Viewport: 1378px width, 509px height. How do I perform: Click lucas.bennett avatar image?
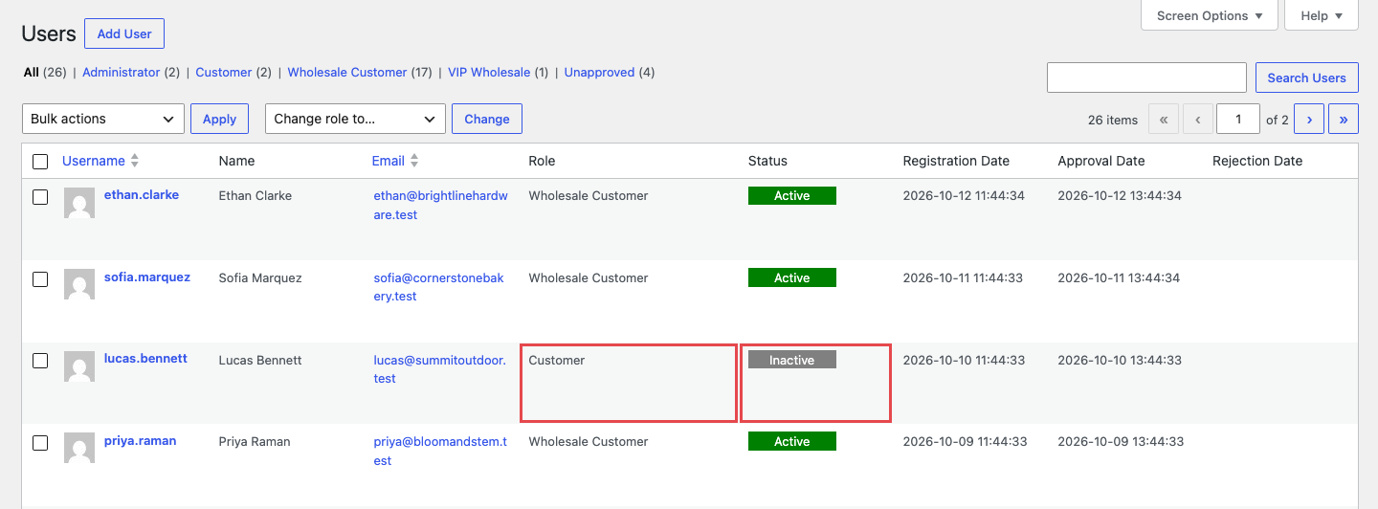point(78,366)
